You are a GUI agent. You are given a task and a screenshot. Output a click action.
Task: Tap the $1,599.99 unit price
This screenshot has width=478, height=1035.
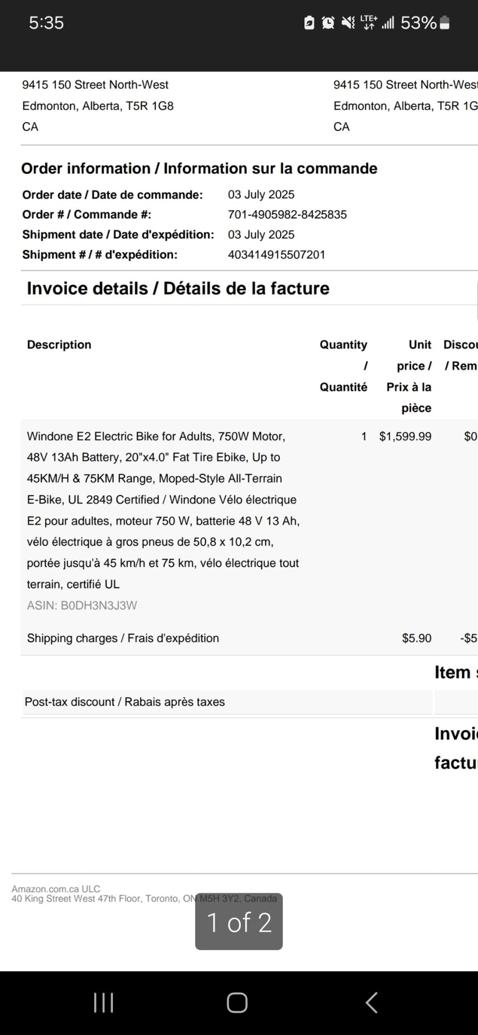pos(405,437)
